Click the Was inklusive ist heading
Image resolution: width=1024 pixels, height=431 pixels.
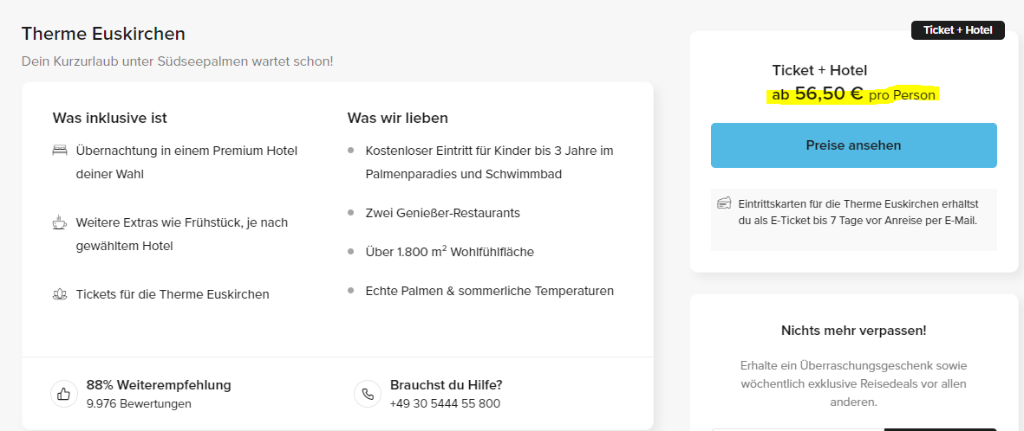[110, 118]
